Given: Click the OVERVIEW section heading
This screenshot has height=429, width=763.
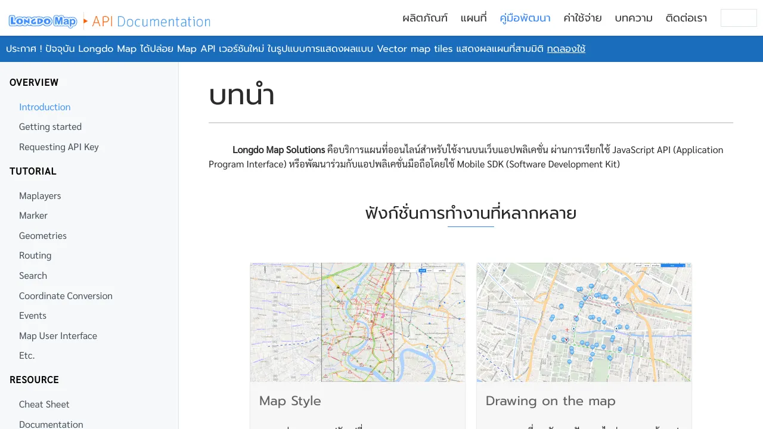Looking at the screenshot, I should click(x=34, y=82).
